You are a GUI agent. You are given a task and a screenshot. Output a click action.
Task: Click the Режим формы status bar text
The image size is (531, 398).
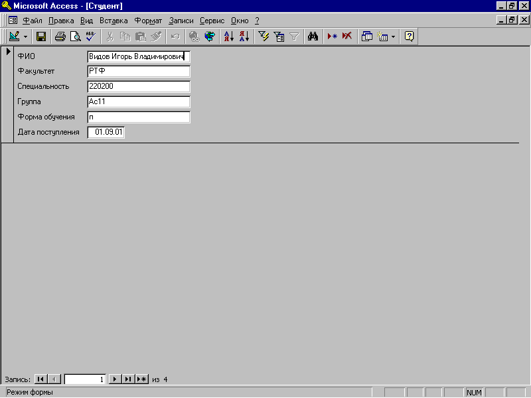tap(30, 392)
